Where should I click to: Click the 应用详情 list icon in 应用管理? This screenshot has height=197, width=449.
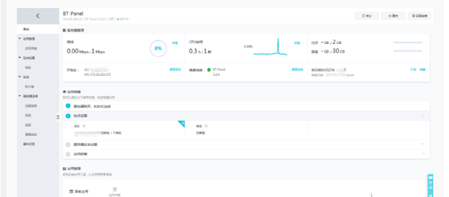115,189
